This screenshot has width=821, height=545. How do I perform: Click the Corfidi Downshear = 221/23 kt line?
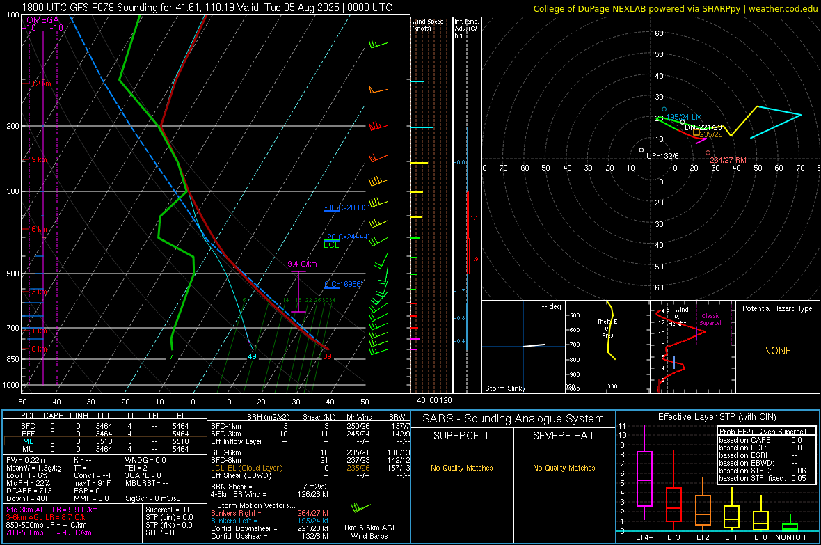(270, 529)
